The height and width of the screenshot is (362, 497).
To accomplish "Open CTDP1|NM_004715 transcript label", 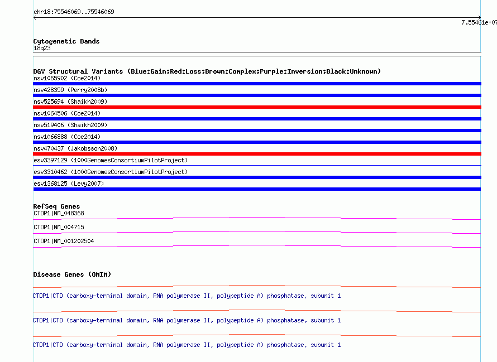I will [59, 228].
